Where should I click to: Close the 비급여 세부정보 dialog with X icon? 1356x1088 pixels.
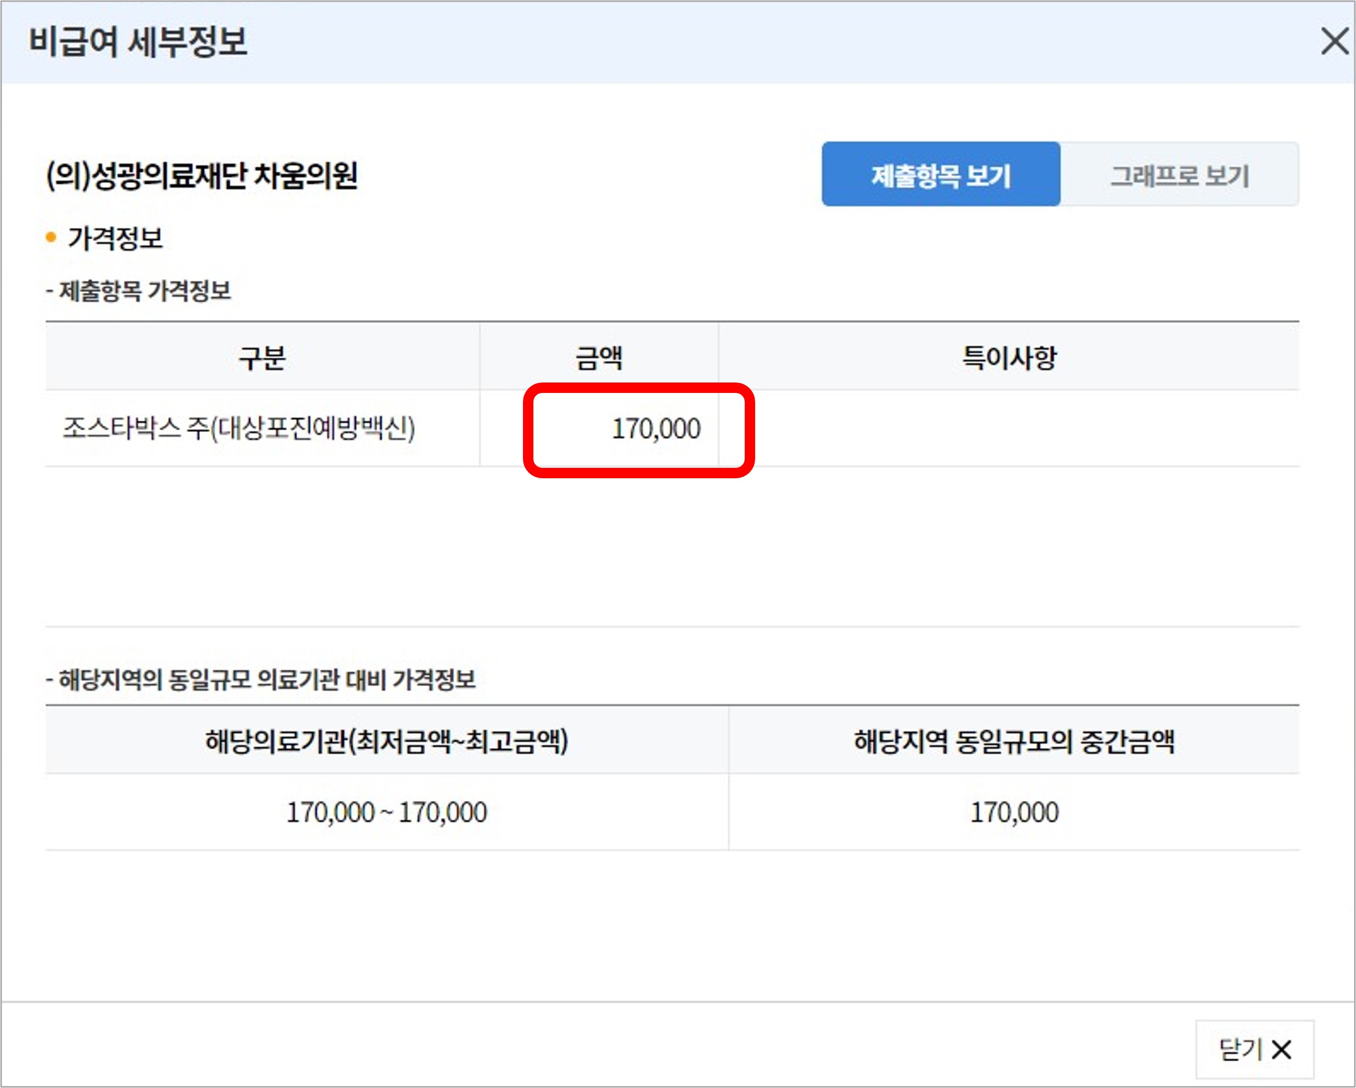point(1334,42)
